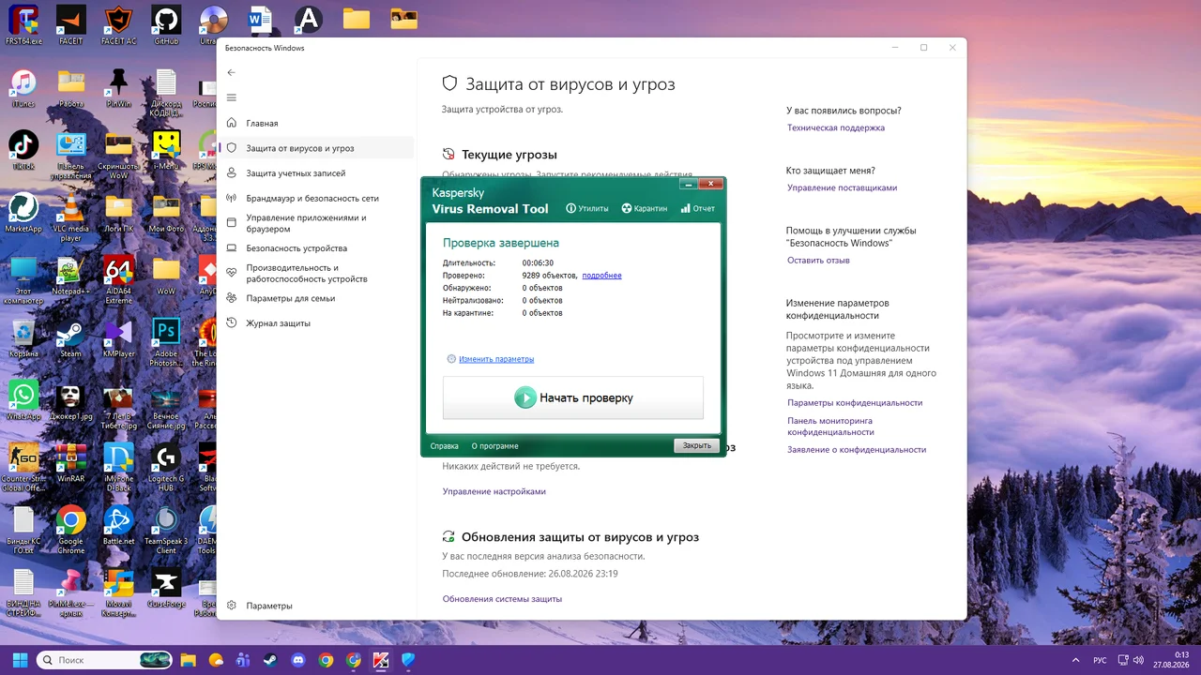This screenshot has height=675, width=1201.
Task: Select the Logitech G HUB desktop icon
Action: point(166,467)
